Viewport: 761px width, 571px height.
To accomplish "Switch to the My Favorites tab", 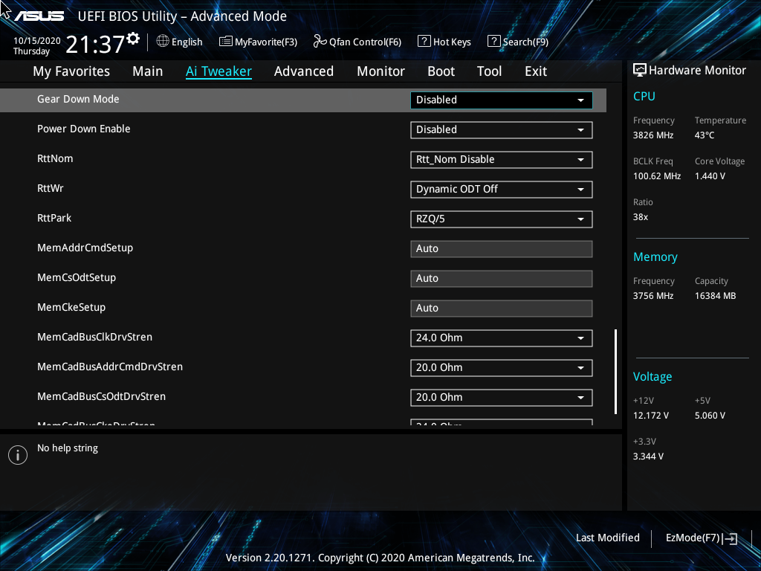I will tap(71, 71).
